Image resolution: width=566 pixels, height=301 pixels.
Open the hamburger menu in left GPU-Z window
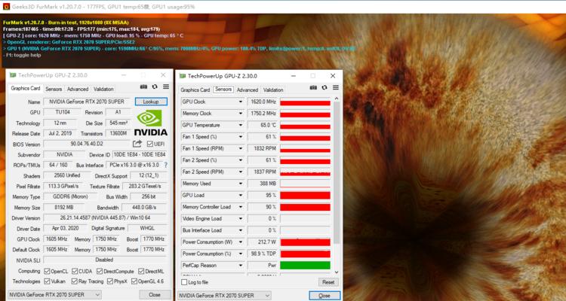[166, 87]
